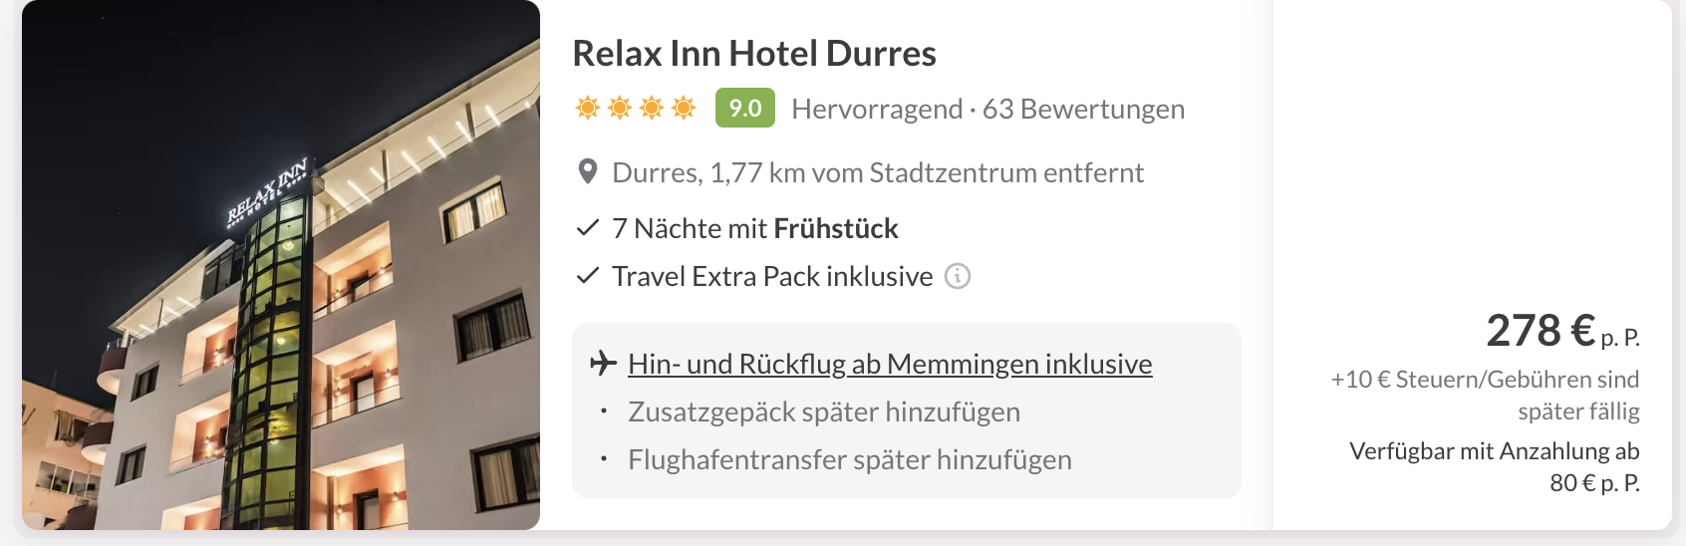Click the fourth sun rating icon
The image size is (1686, 546).
pyautogui.click(x=684, y=108)
